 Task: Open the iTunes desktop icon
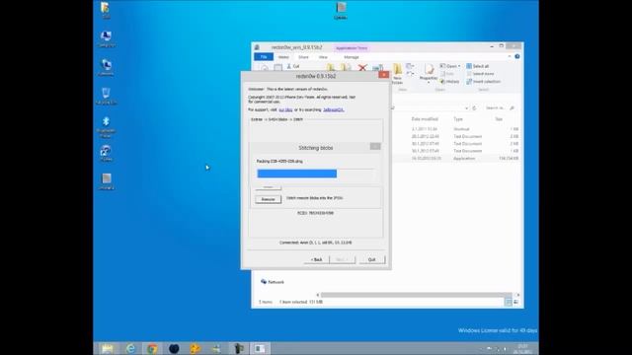[106, 154]
